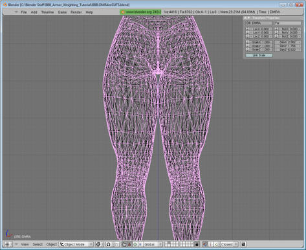Screen dimensions: 306x250
Task: Toggle the ScaleY lock icon
Action: pos(247,46)
